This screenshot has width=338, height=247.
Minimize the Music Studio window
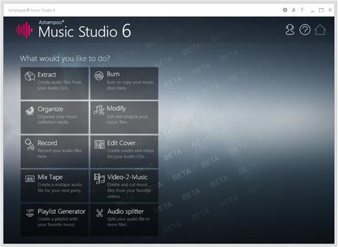tap(313, 10)
